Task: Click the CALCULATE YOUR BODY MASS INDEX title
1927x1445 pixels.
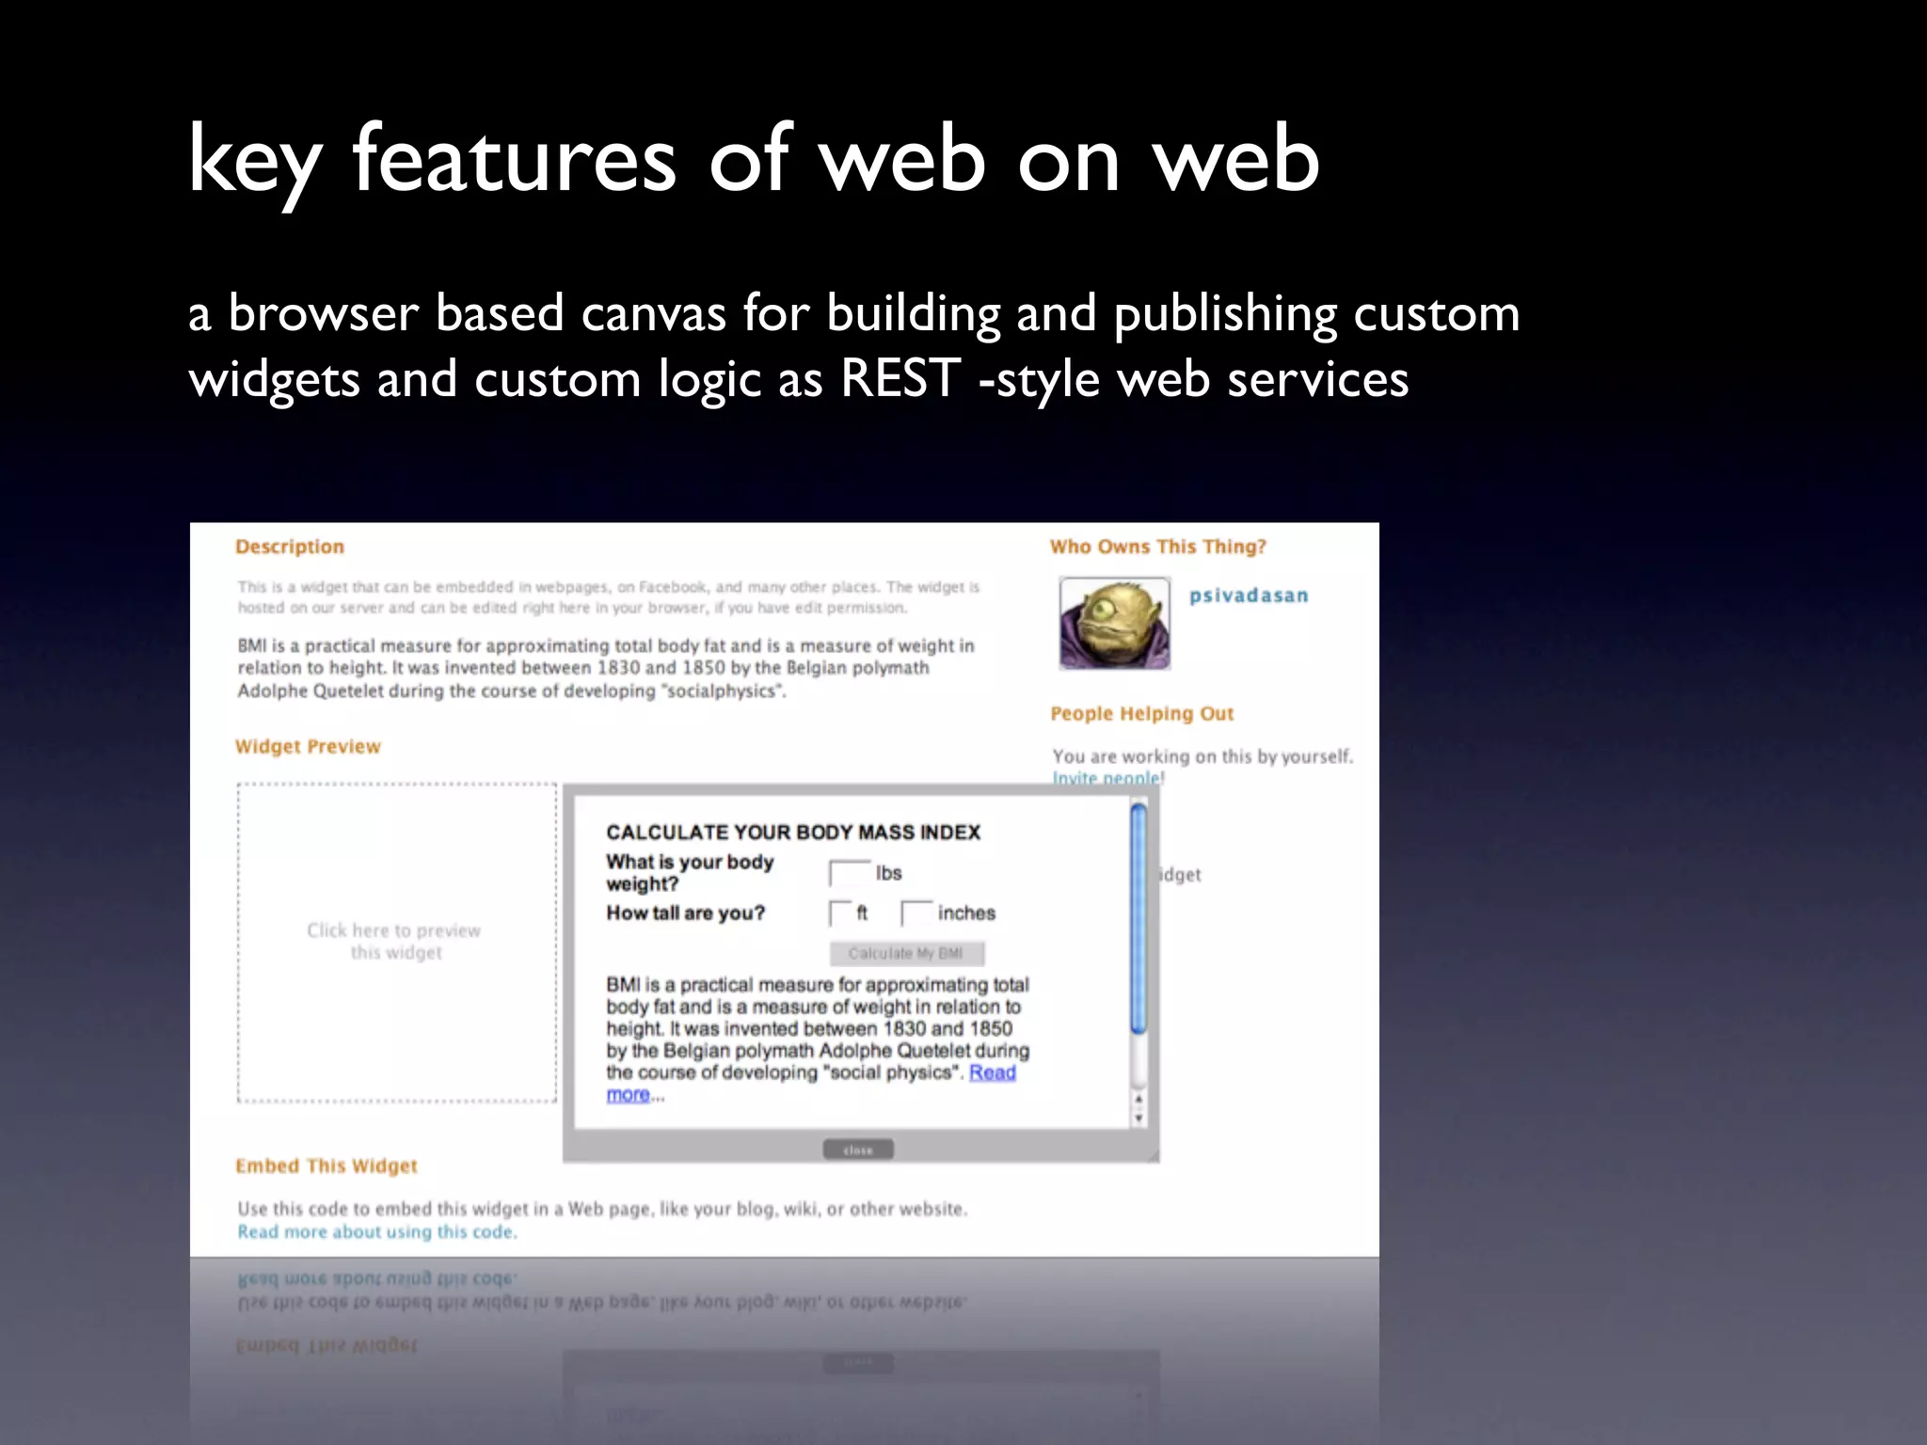Action: point(793,833)
